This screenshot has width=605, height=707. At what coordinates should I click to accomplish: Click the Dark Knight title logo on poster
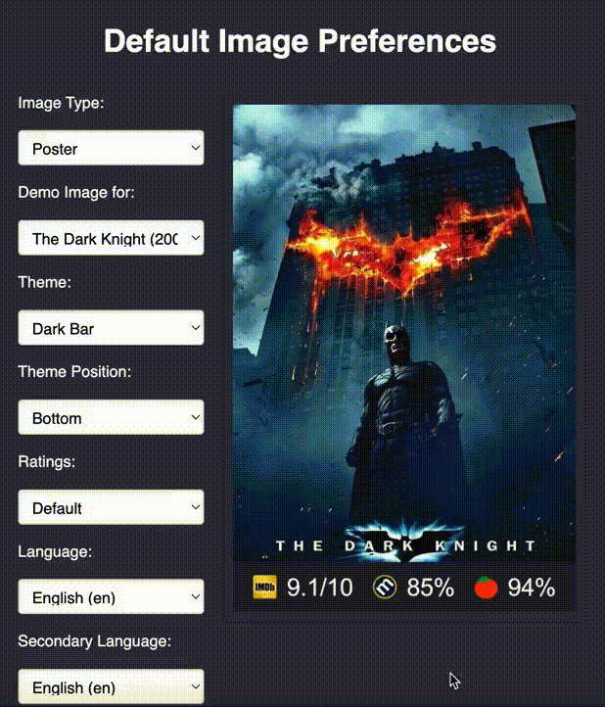pos(405,542)
